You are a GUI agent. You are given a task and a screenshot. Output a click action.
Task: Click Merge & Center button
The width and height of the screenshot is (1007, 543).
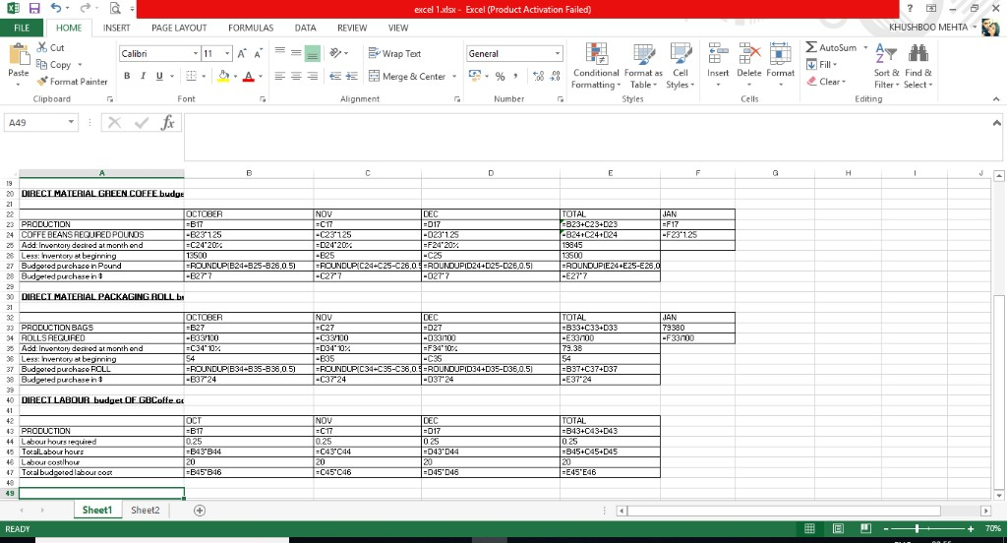[407, 76]
